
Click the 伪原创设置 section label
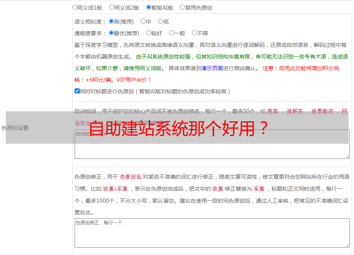(15, 128)
